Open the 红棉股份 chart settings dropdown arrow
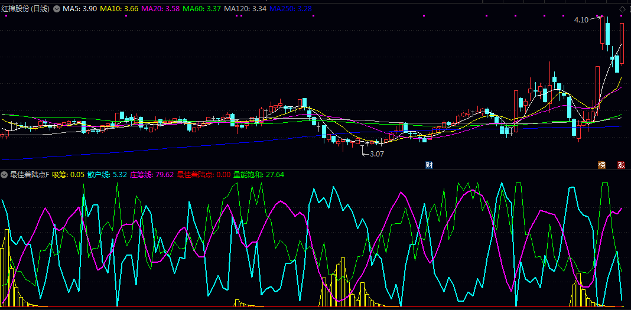 coord(57,9)
